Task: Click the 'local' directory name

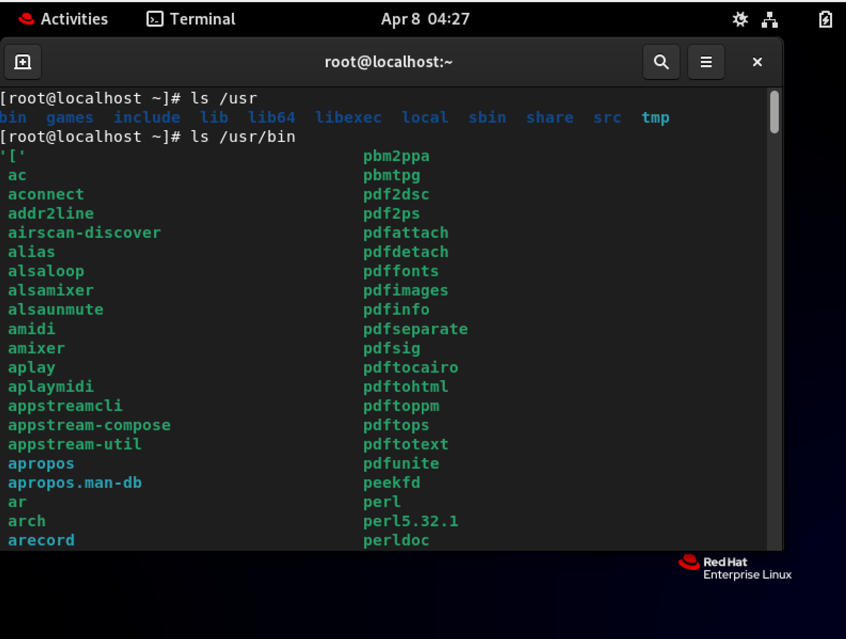Action: point(425,118)
